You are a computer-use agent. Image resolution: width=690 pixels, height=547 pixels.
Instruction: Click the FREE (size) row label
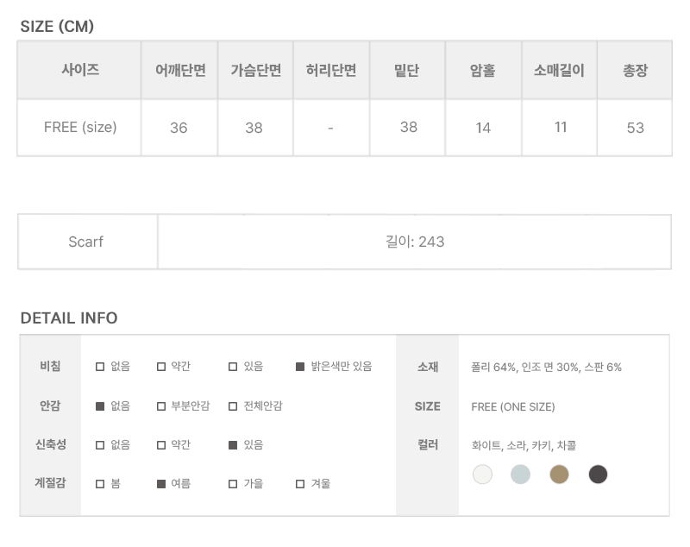80,127
